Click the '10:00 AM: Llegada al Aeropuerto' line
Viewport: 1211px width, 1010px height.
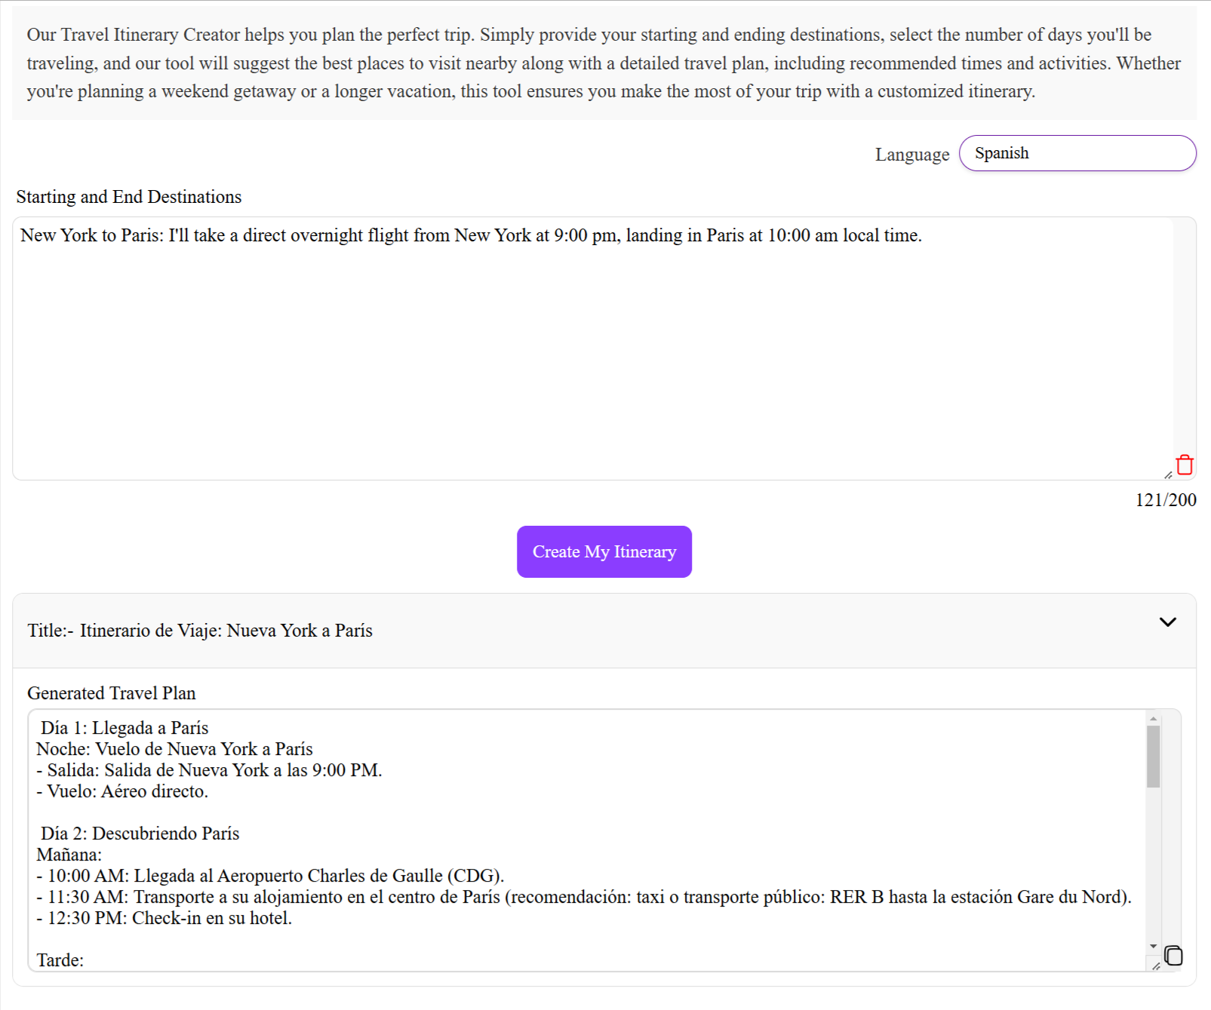pos(270,876)
